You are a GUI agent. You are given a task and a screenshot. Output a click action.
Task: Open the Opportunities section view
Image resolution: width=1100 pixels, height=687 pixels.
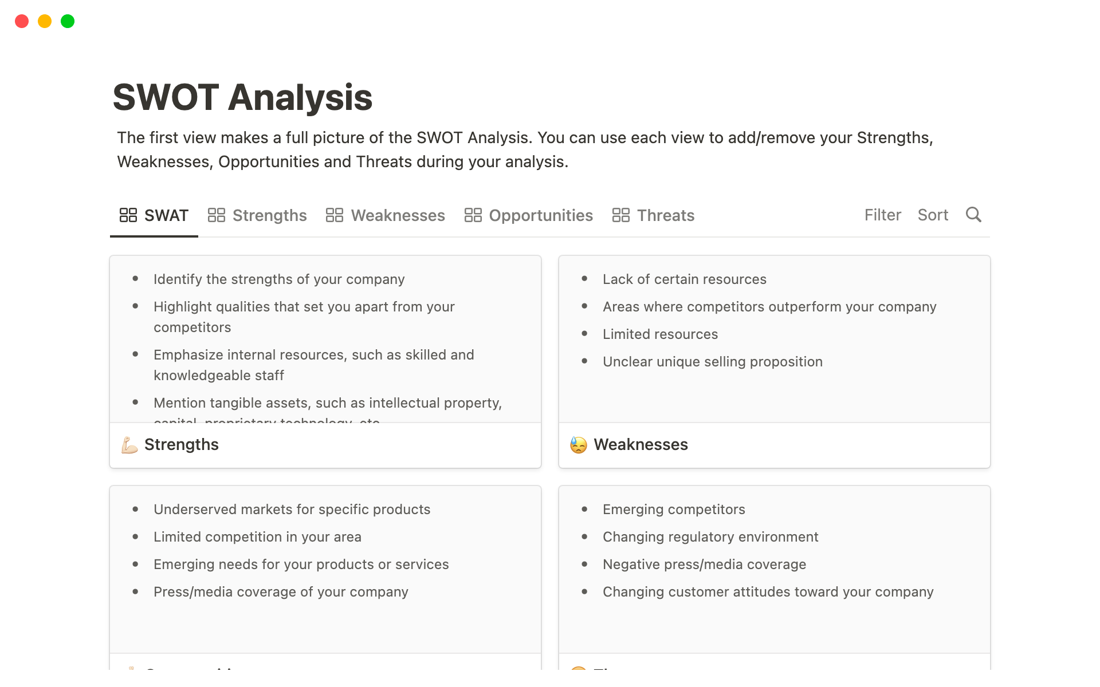(540, 215)
